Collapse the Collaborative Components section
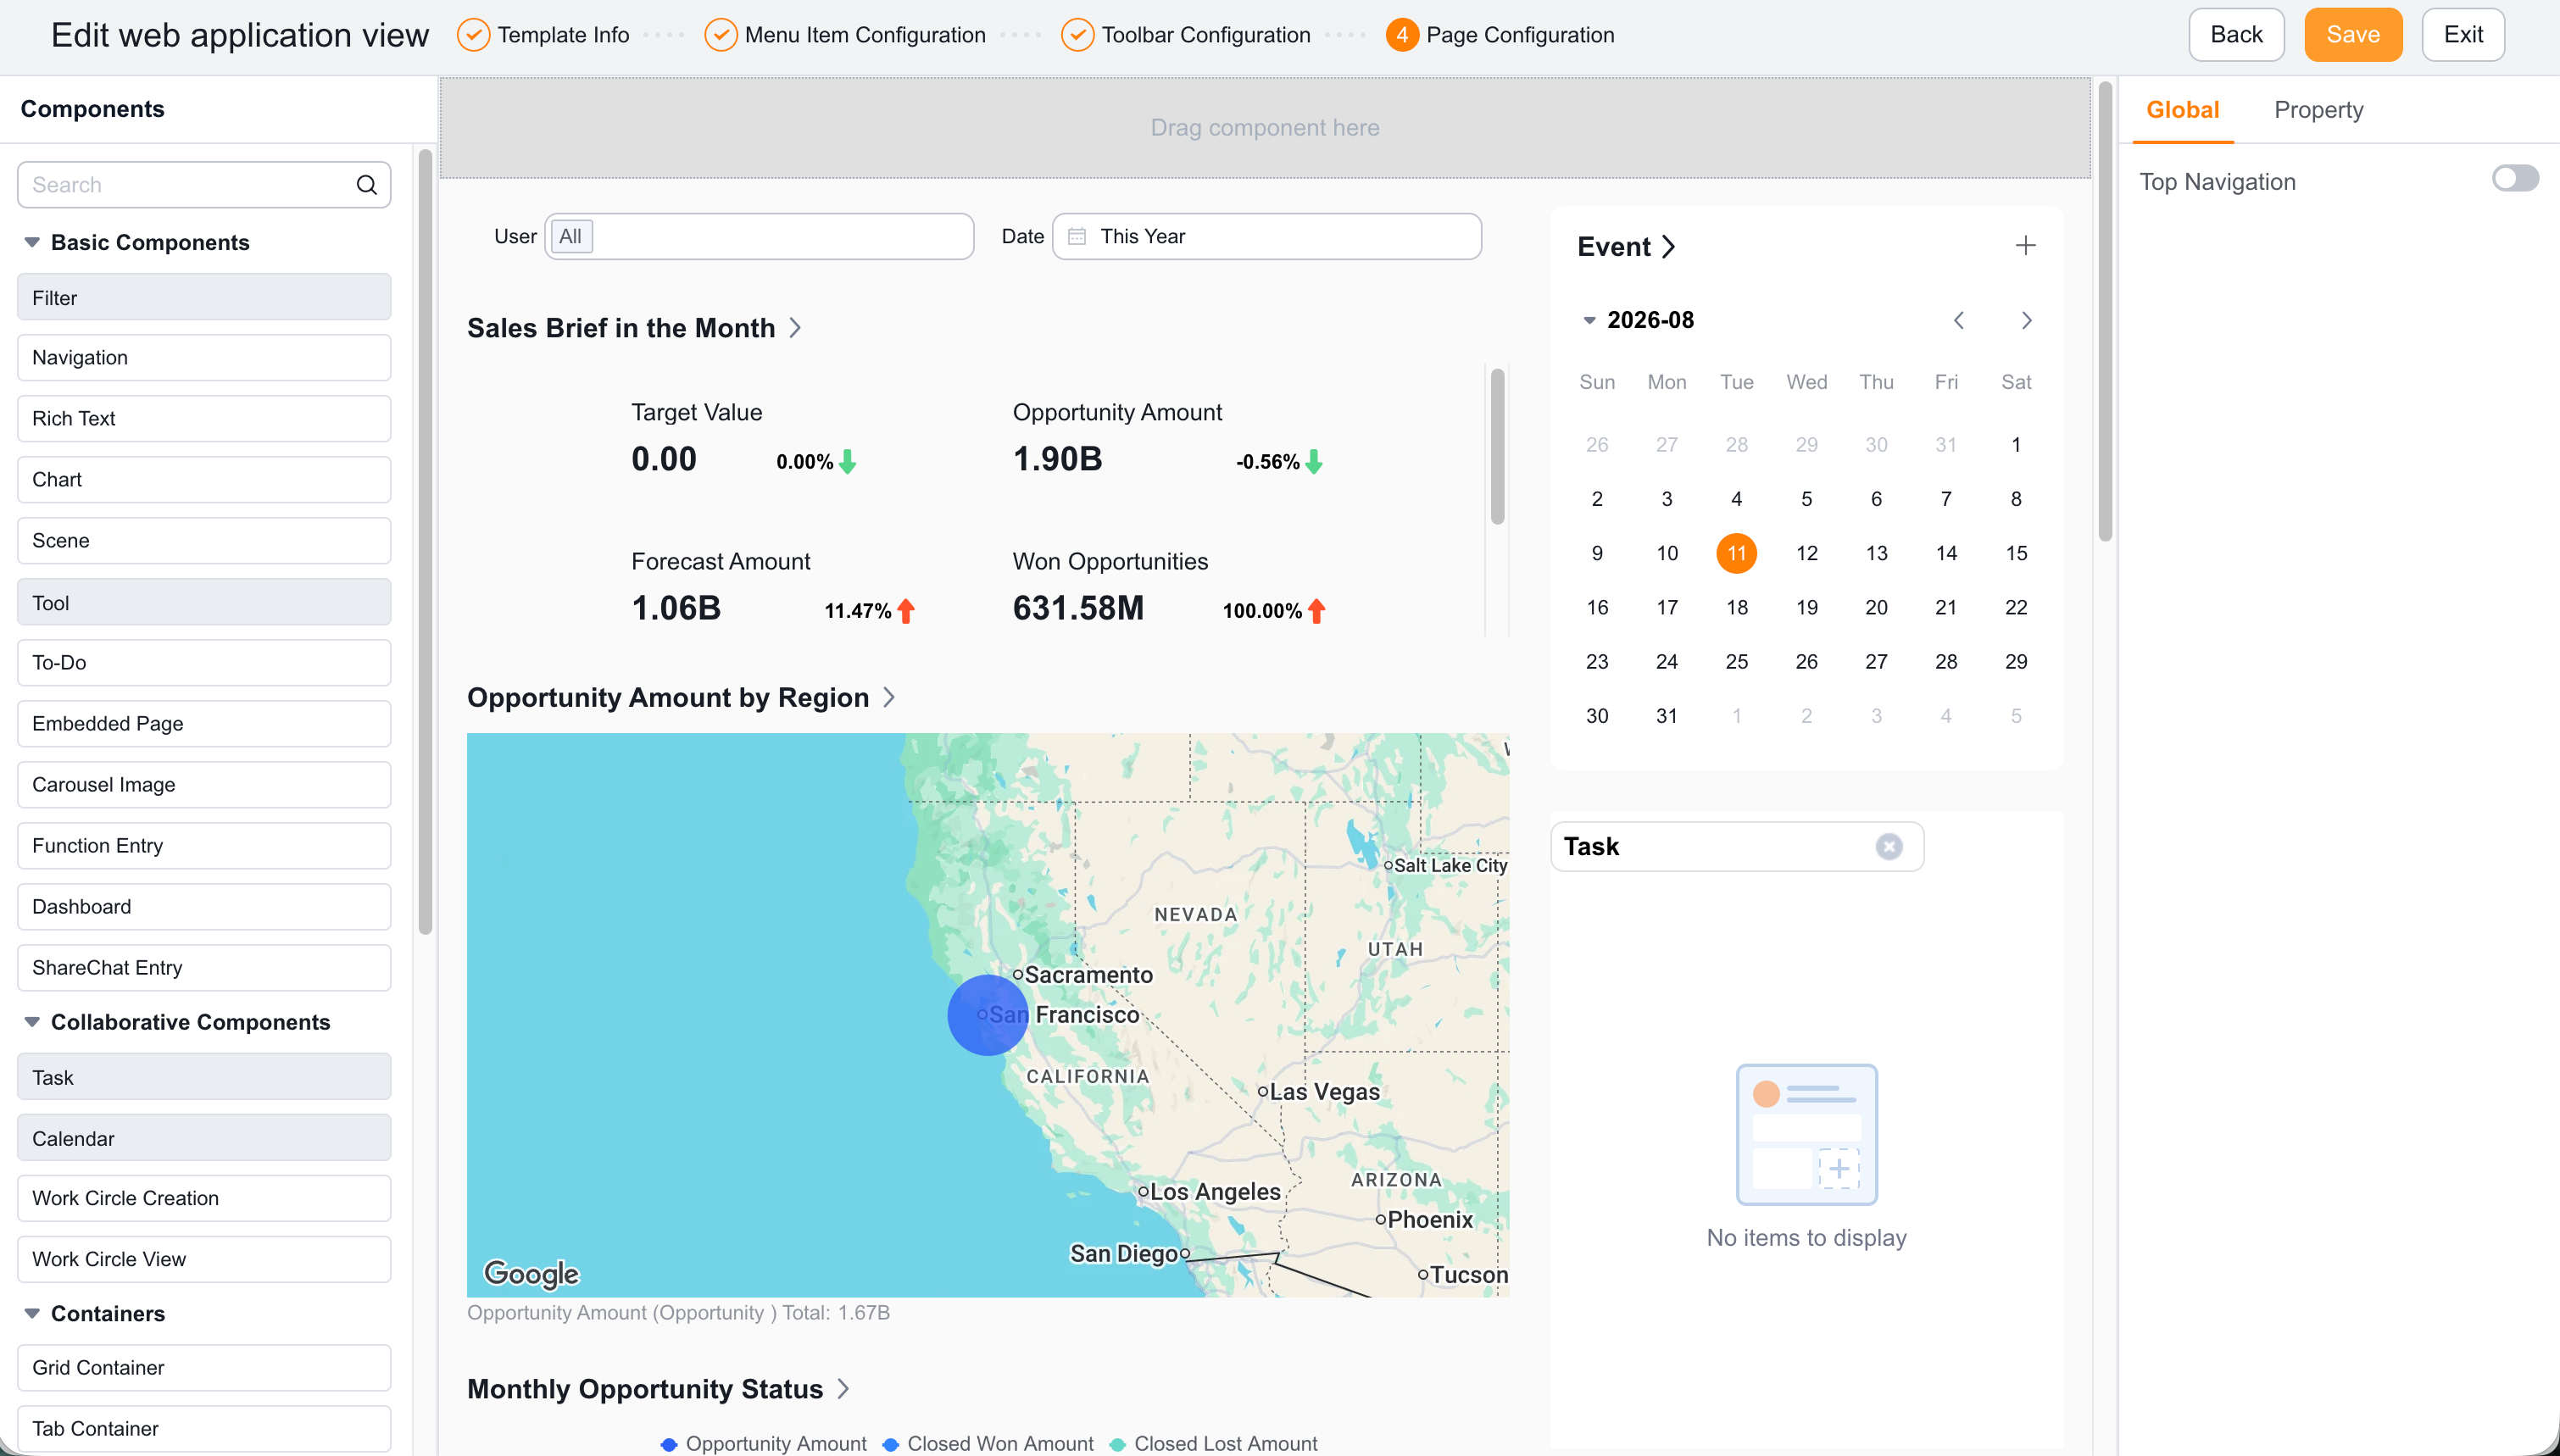 pos(32,1022)
